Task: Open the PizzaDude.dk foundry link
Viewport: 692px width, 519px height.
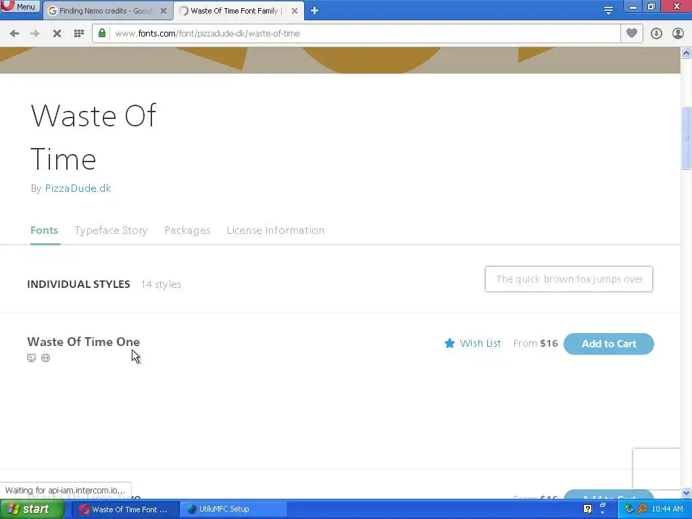Action: 78,189
